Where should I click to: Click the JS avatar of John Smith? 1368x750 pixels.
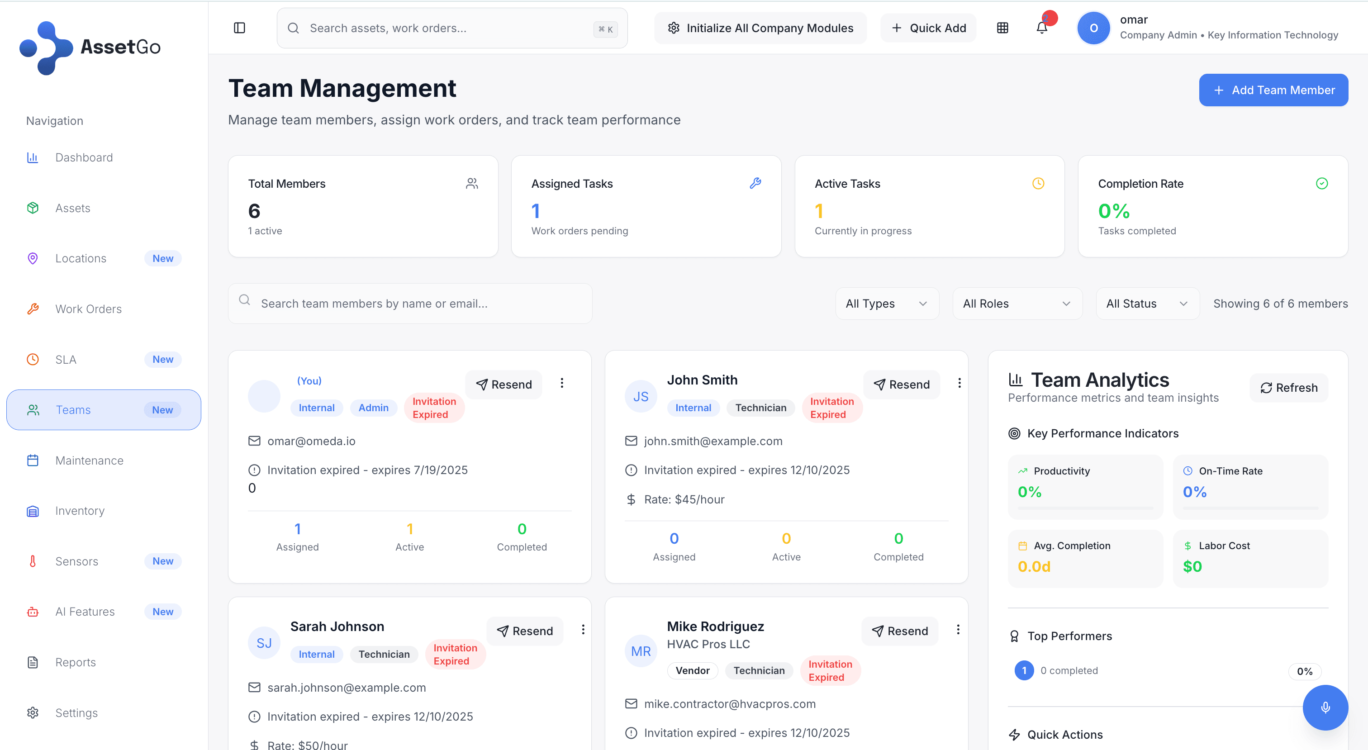(x=641, y=396)
